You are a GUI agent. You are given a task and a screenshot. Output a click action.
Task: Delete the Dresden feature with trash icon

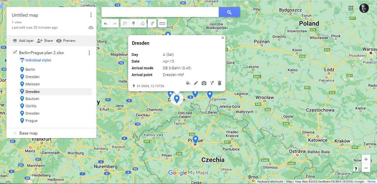coord(219,83)
